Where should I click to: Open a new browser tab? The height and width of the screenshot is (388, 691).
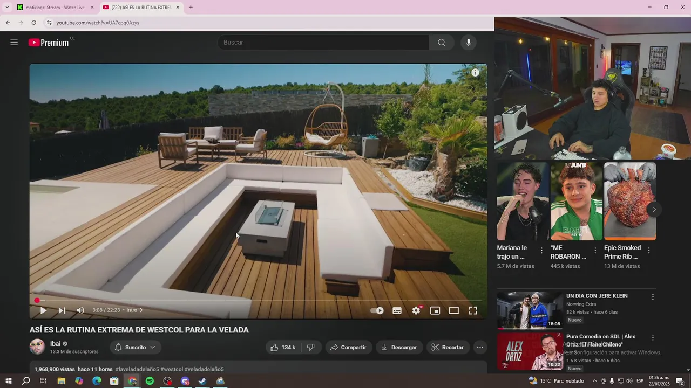(x=191, y=8)
